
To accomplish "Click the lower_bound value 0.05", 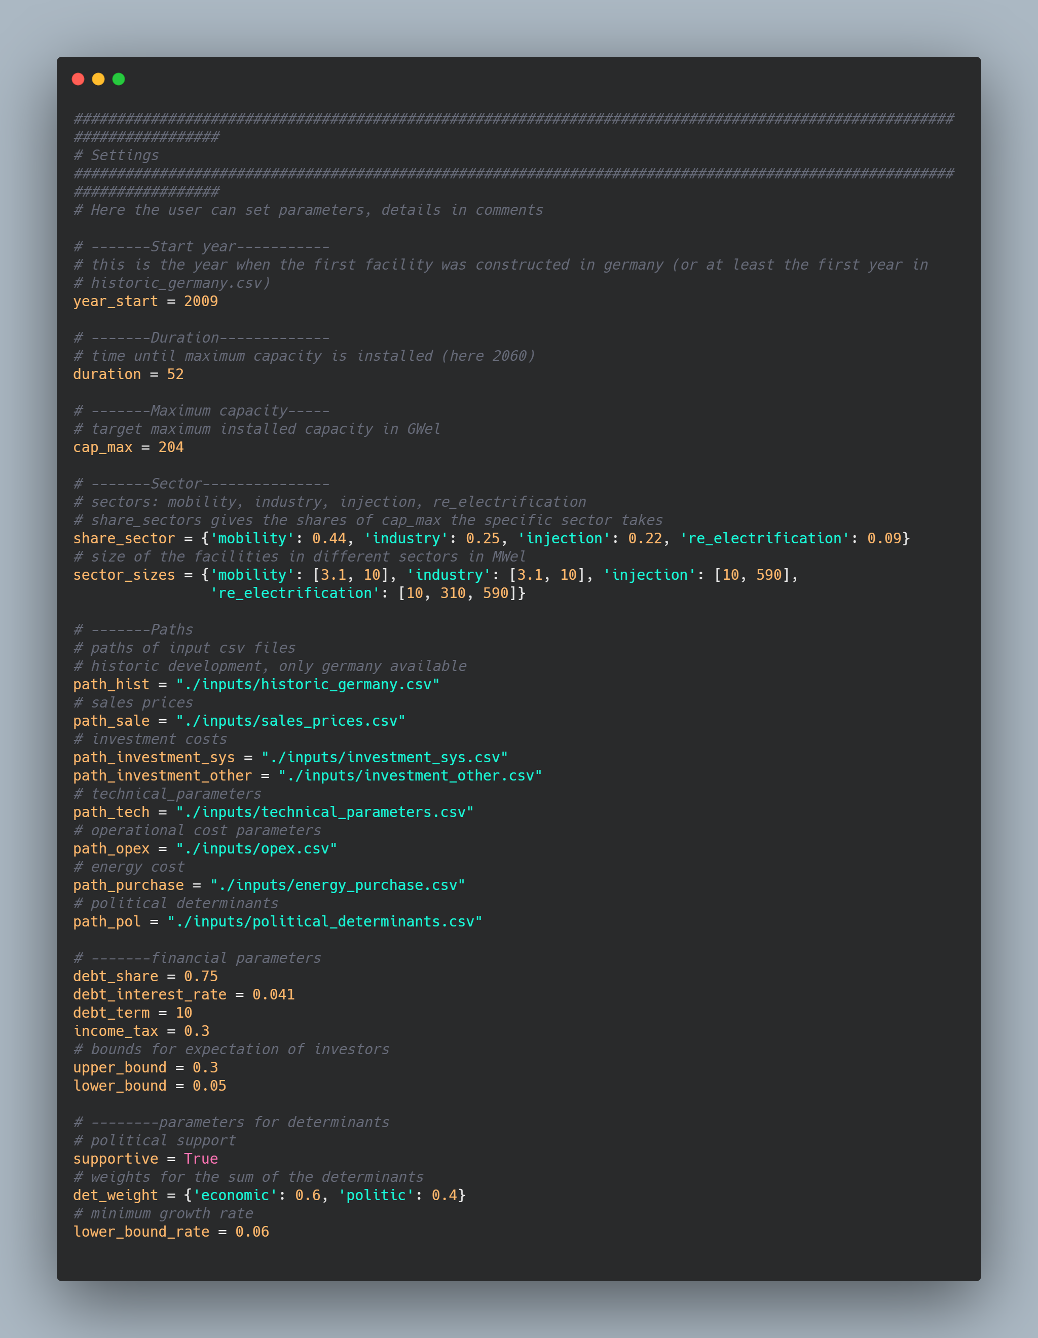I will 209,1086.
